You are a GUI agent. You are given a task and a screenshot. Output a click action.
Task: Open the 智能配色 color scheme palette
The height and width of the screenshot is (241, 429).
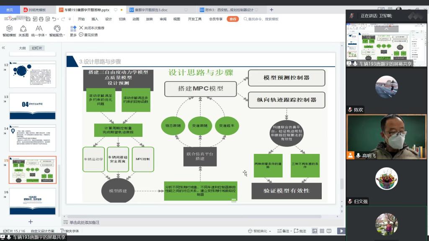coord(57,31)
